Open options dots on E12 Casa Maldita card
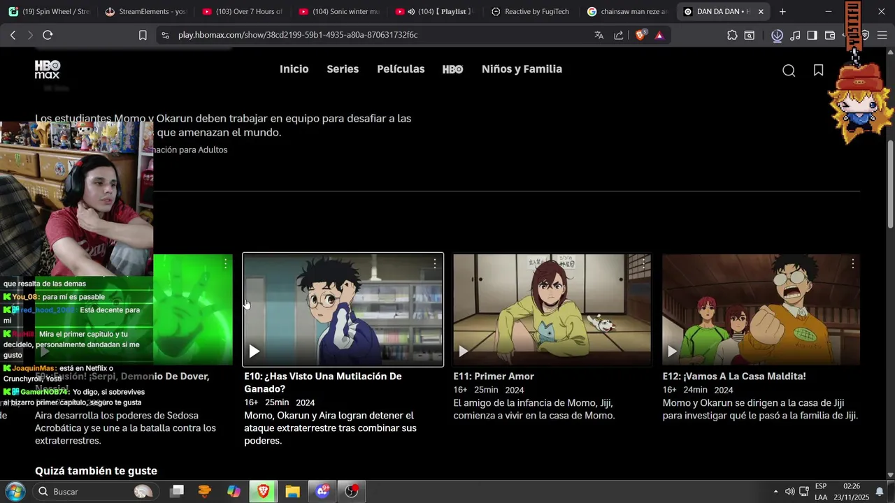895x503 pixels. click(x=852, y=263)
